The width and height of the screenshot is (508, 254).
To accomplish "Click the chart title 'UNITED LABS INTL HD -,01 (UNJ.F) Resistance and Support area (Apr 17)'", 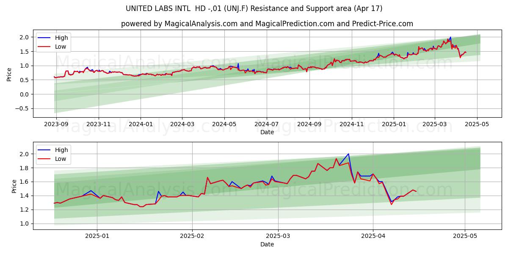I will click(x=254, y=8).
